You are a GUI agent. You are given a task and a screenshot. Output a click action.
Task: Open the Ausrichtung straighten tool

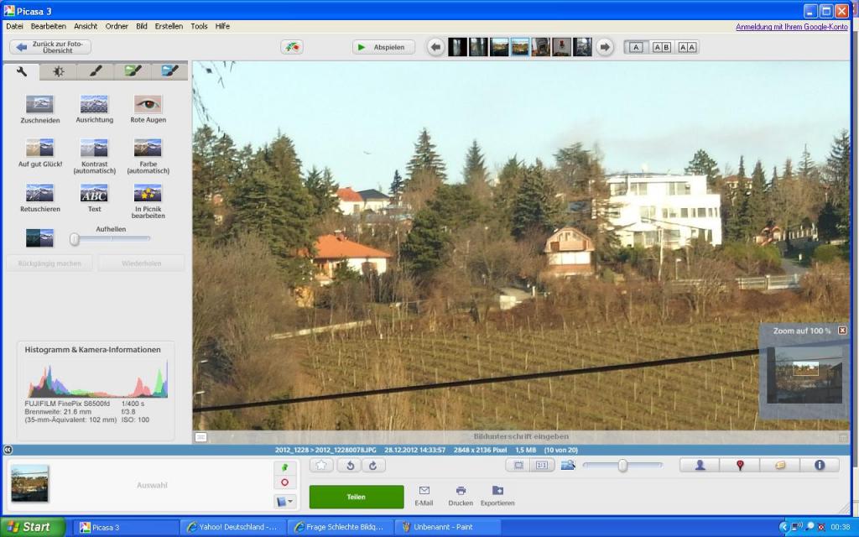[x=94, y=109]
